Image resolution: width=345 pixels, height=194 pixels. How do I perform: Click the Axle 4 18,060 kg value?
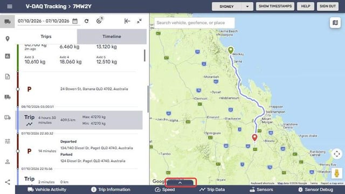(x=71, y=62)
